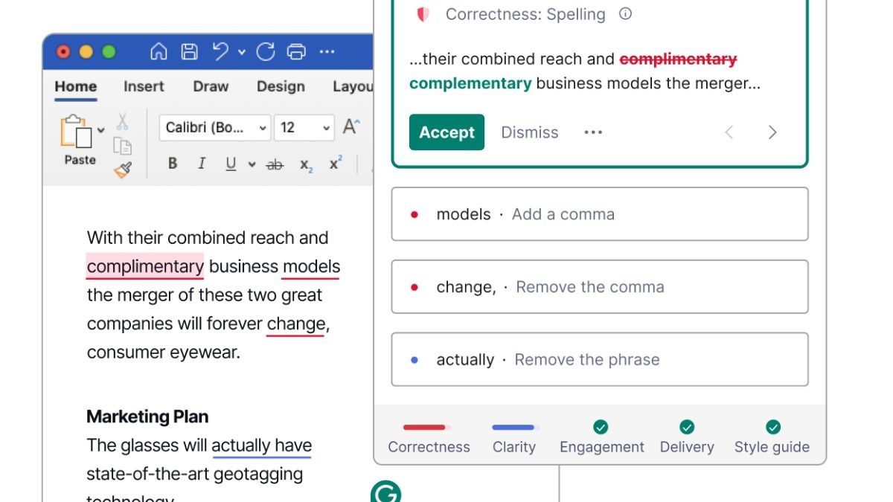893x502 pixels.
Task: Click the Home icon in Word title bar
Action: click(159, 51)
